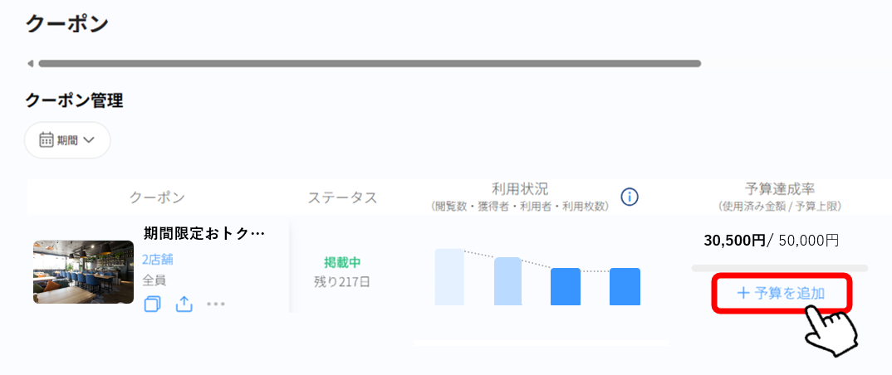Image resolution: width=892 pixels, height=375 pixels.
Task: Click the duplicate coupon icon
Action: pyautogui.click(x=152, y=304)
